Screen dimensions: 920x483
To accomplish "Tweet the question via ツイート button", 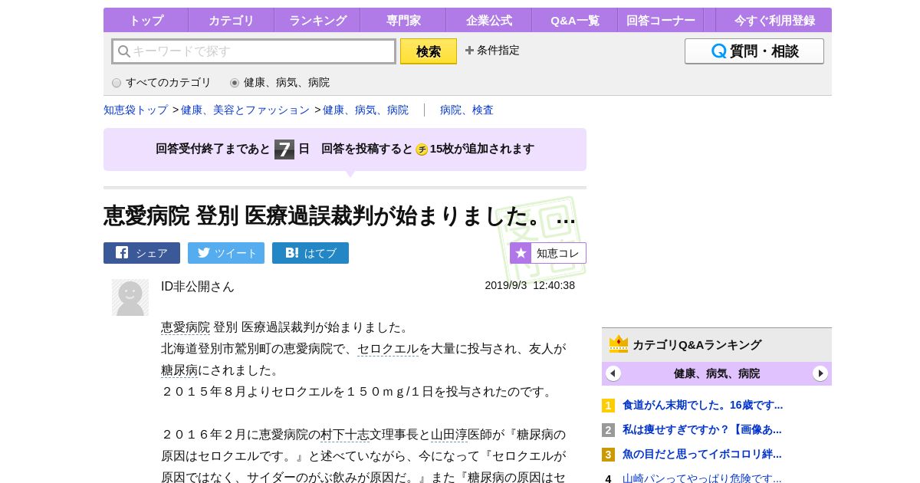I will pyautogui.click(x=226, y=253).
